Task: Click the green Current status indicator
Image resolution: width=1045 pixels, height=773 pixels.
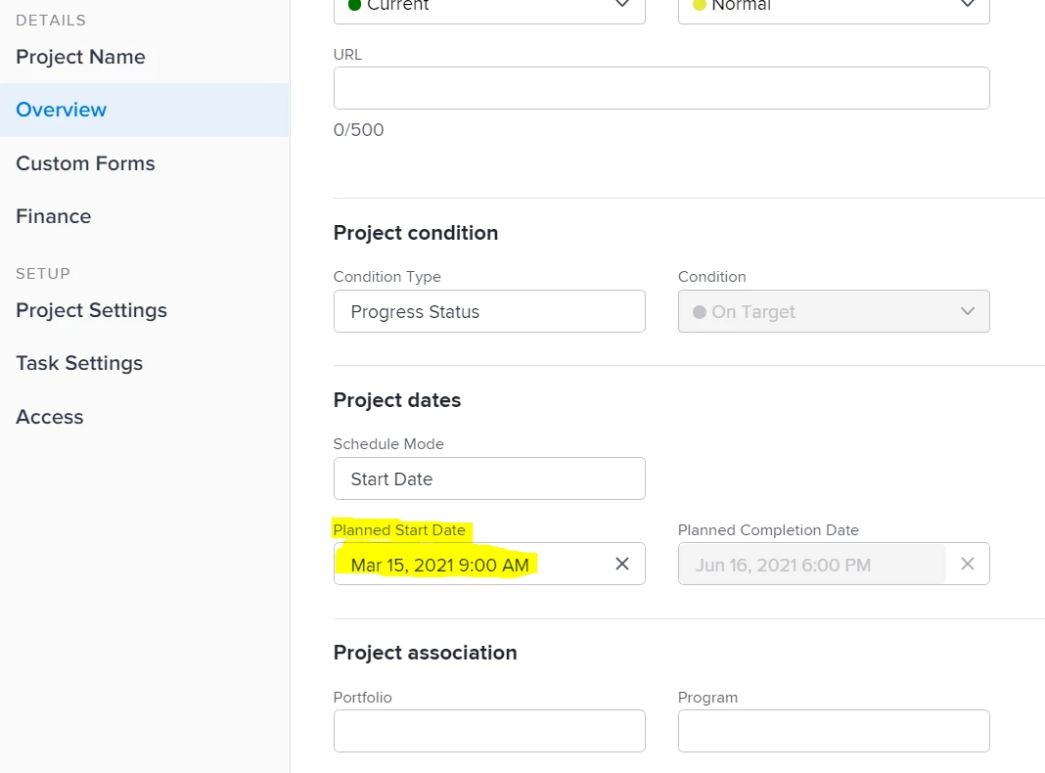Action: [354, 5]
